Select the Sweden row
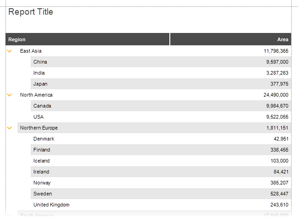 161,194
